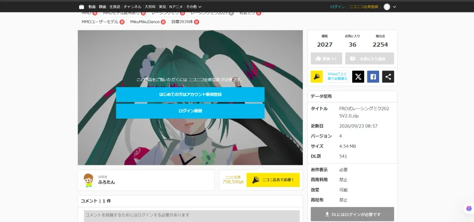Click the dark share icon

pyautogui.click(x=388, y=76)
